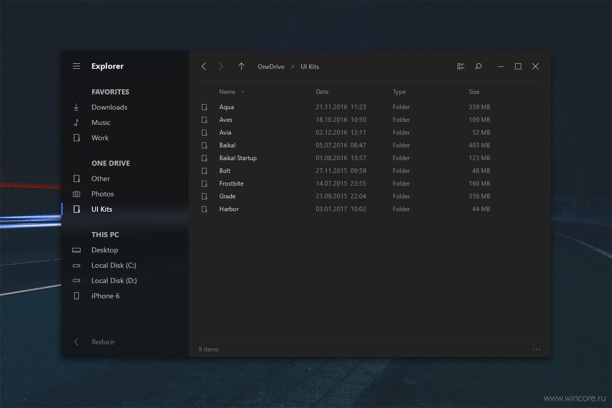Click the Harbor folder icon

tap(205, 209)
